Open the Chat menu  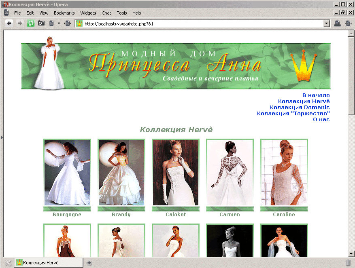point(106,13)
